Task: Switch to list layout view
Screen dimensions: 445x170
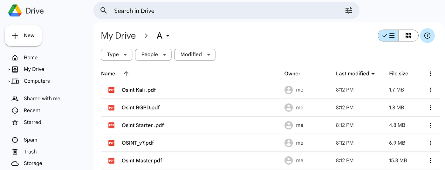Action: [x=388, y=36]
